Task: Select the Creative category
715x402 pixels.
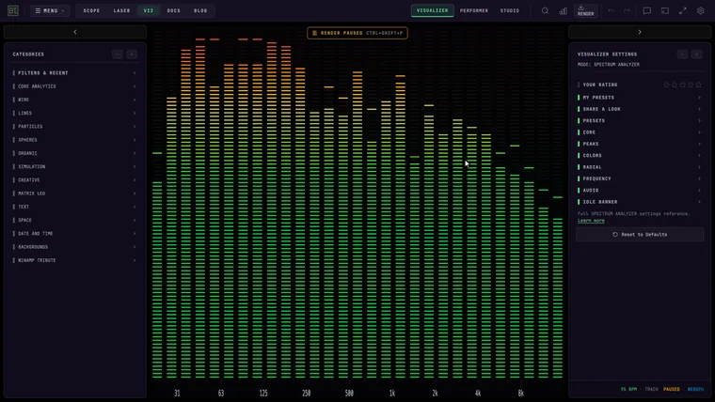Action: coord(74,179)
